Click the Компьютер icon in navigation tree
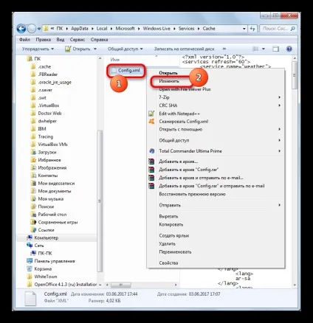The image size is (313, 323). (x=30, y=237)
